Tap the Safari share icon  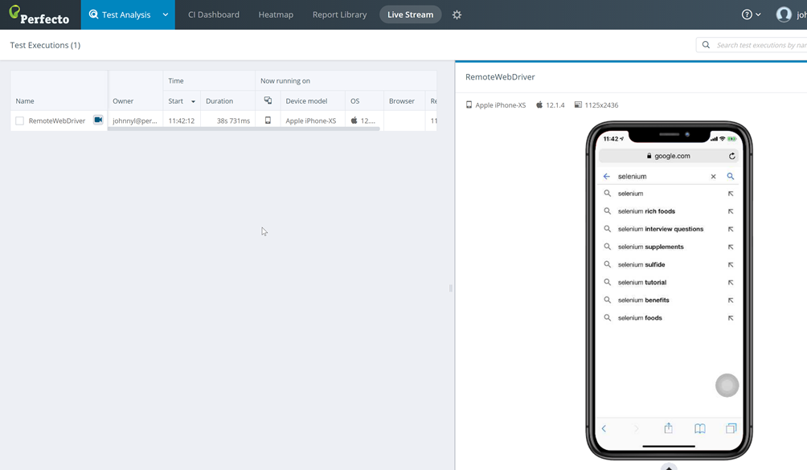coord(668,428)
